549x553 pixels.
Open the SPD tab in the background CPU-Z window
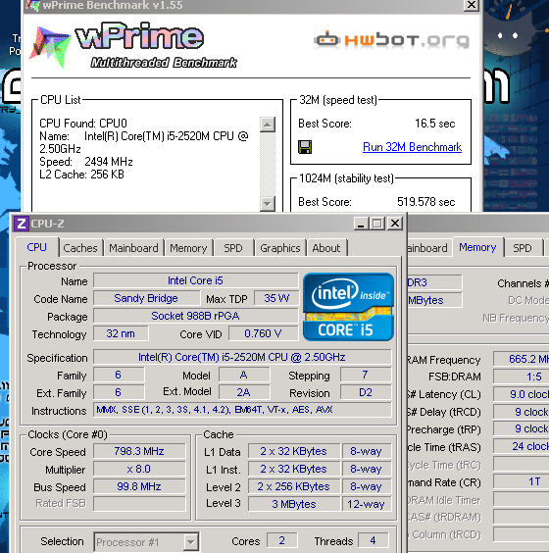tap(523, 248)
